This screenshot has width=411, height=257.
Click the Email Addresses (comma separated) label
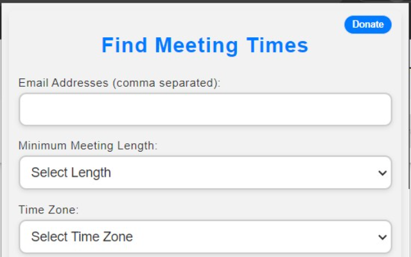(x=119, y=83)
